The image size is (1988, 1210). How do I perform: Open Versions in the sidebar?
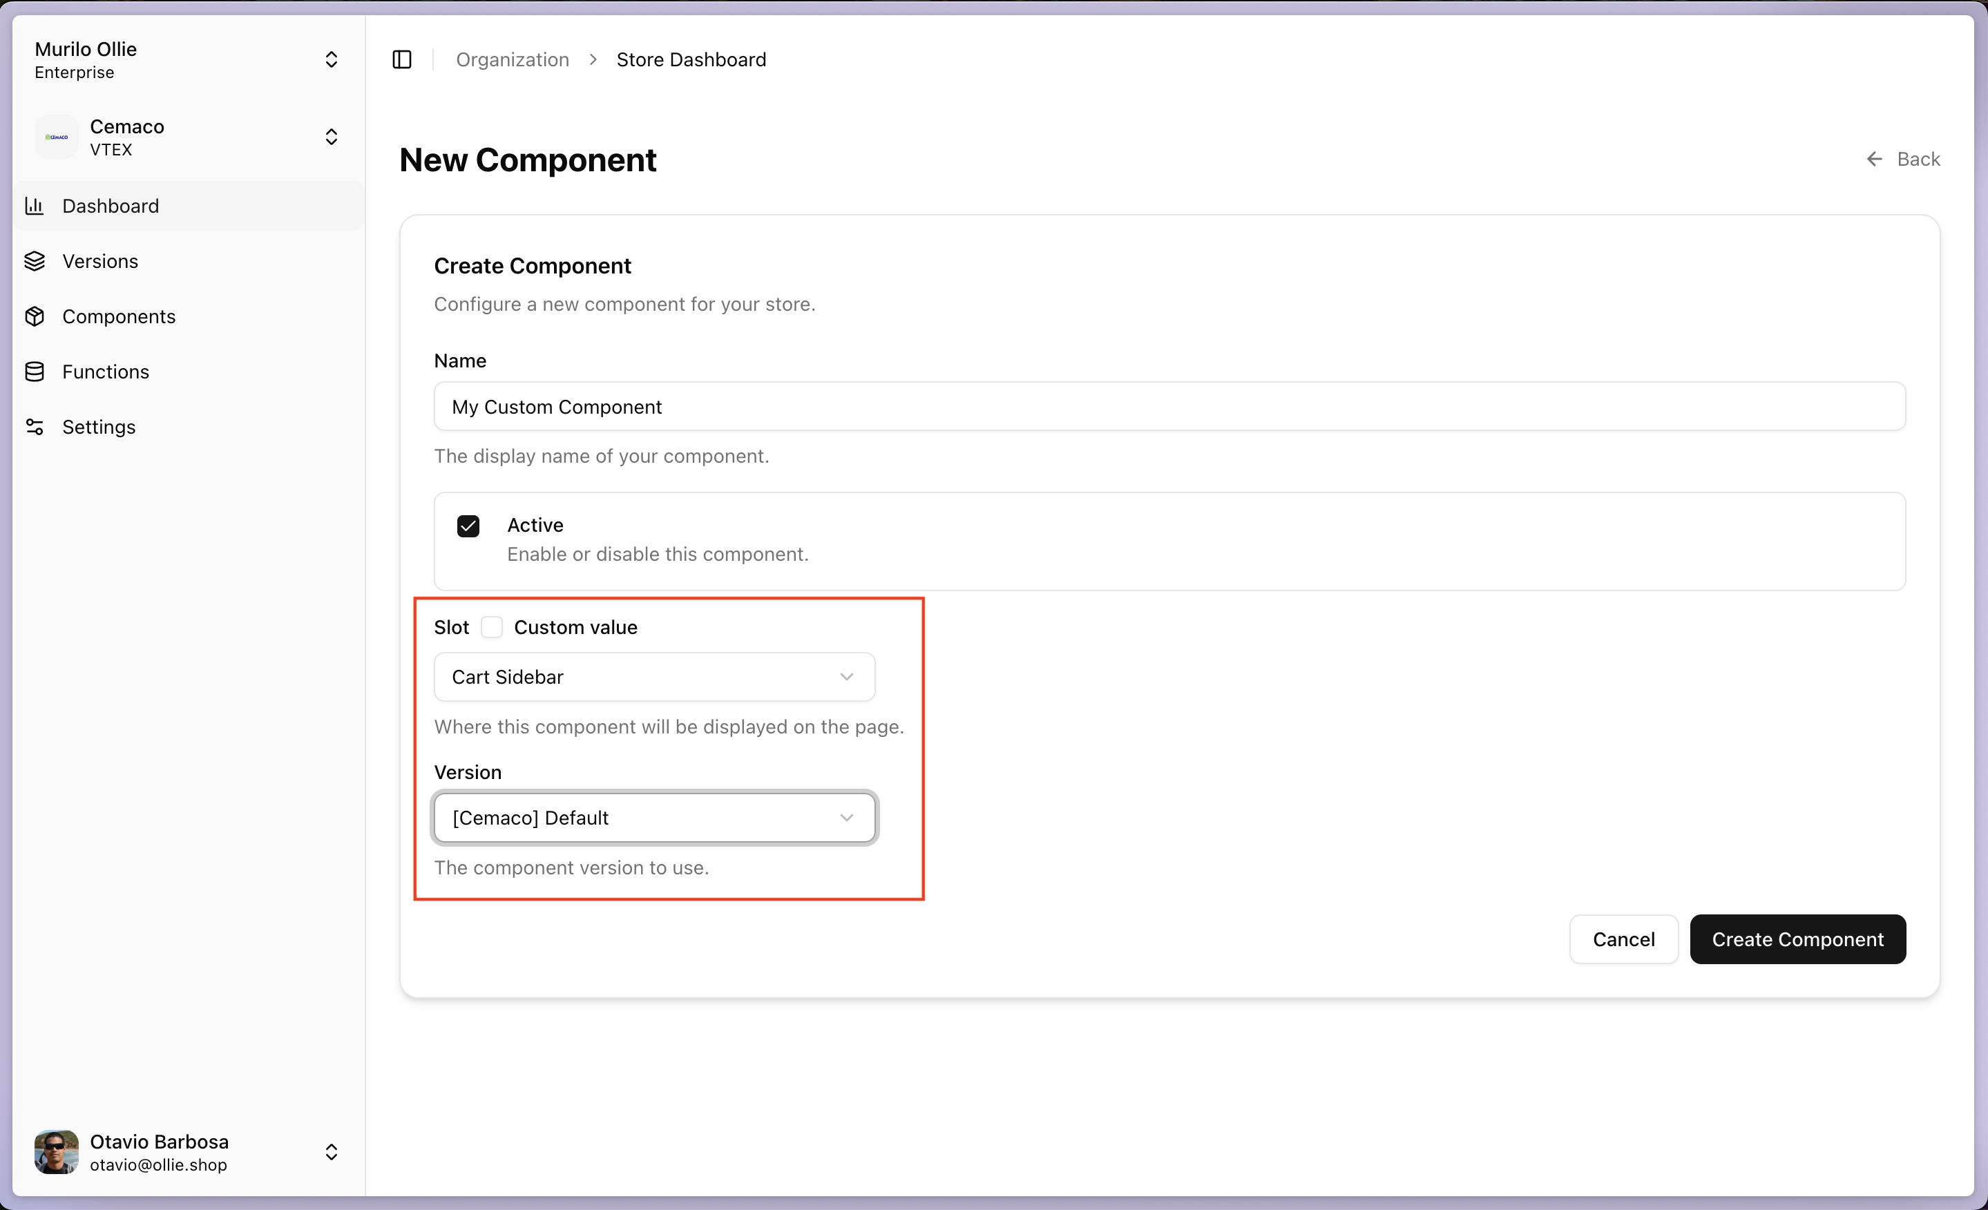pyautogui.click(x=189, y=261)
